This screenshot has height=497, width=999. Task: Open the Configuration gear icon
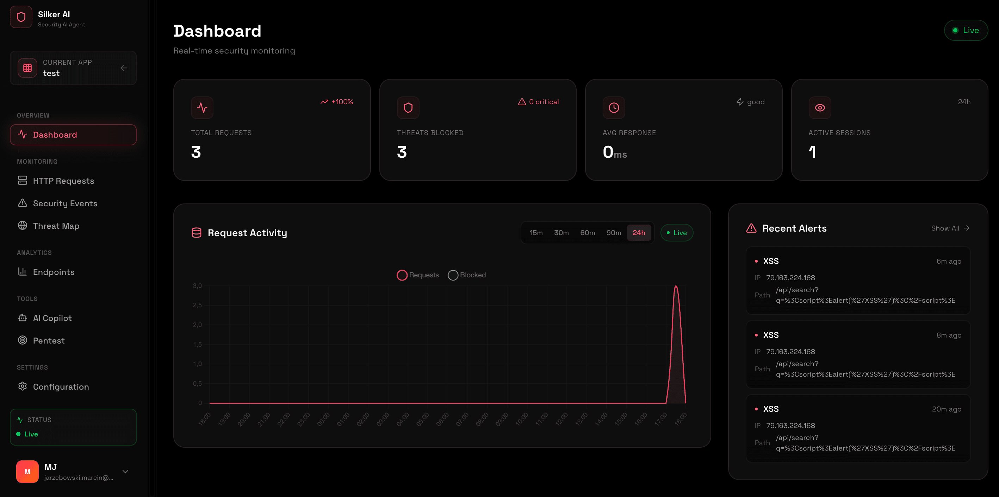tap(23, 386)
